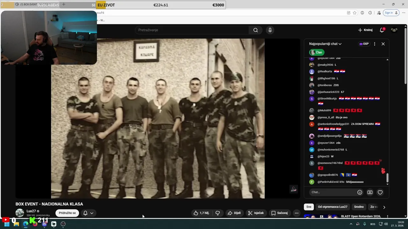Select the Od otpremaoca Lux27 chip
The height and width of the screenshot is (229, 408).
point(332,207)
